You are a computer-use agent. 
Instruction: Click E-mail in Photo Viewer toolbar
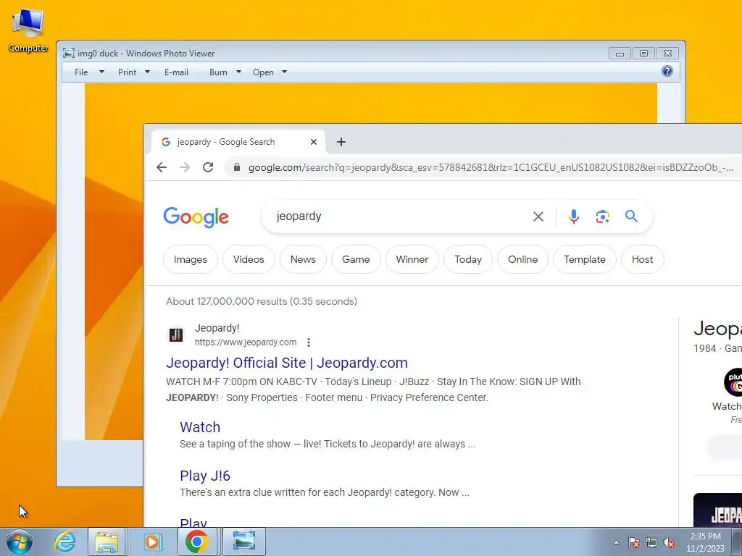pos(176,72)
